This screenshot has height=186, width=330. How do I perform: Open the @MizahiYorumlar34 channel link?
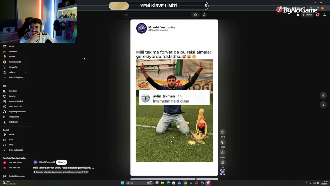[x=47, y=162]
